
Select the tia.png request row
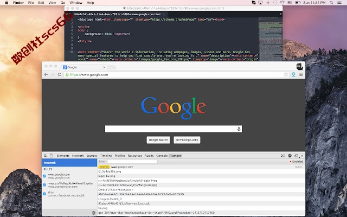point(201,208)
